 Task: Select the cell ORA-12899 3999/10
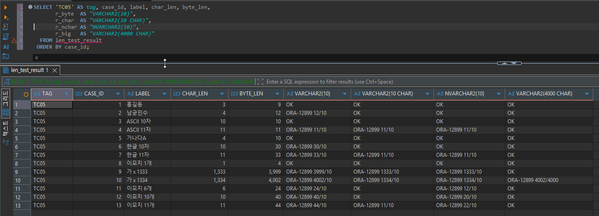[317, 172]
